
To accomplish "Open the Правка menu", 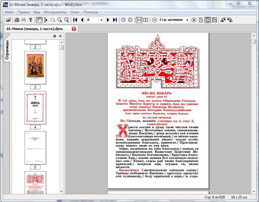I will click(x=24, y=12).
